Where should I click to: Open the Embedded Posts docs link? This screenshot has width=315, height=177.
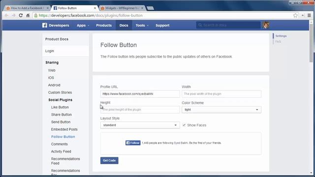(64, 129)
